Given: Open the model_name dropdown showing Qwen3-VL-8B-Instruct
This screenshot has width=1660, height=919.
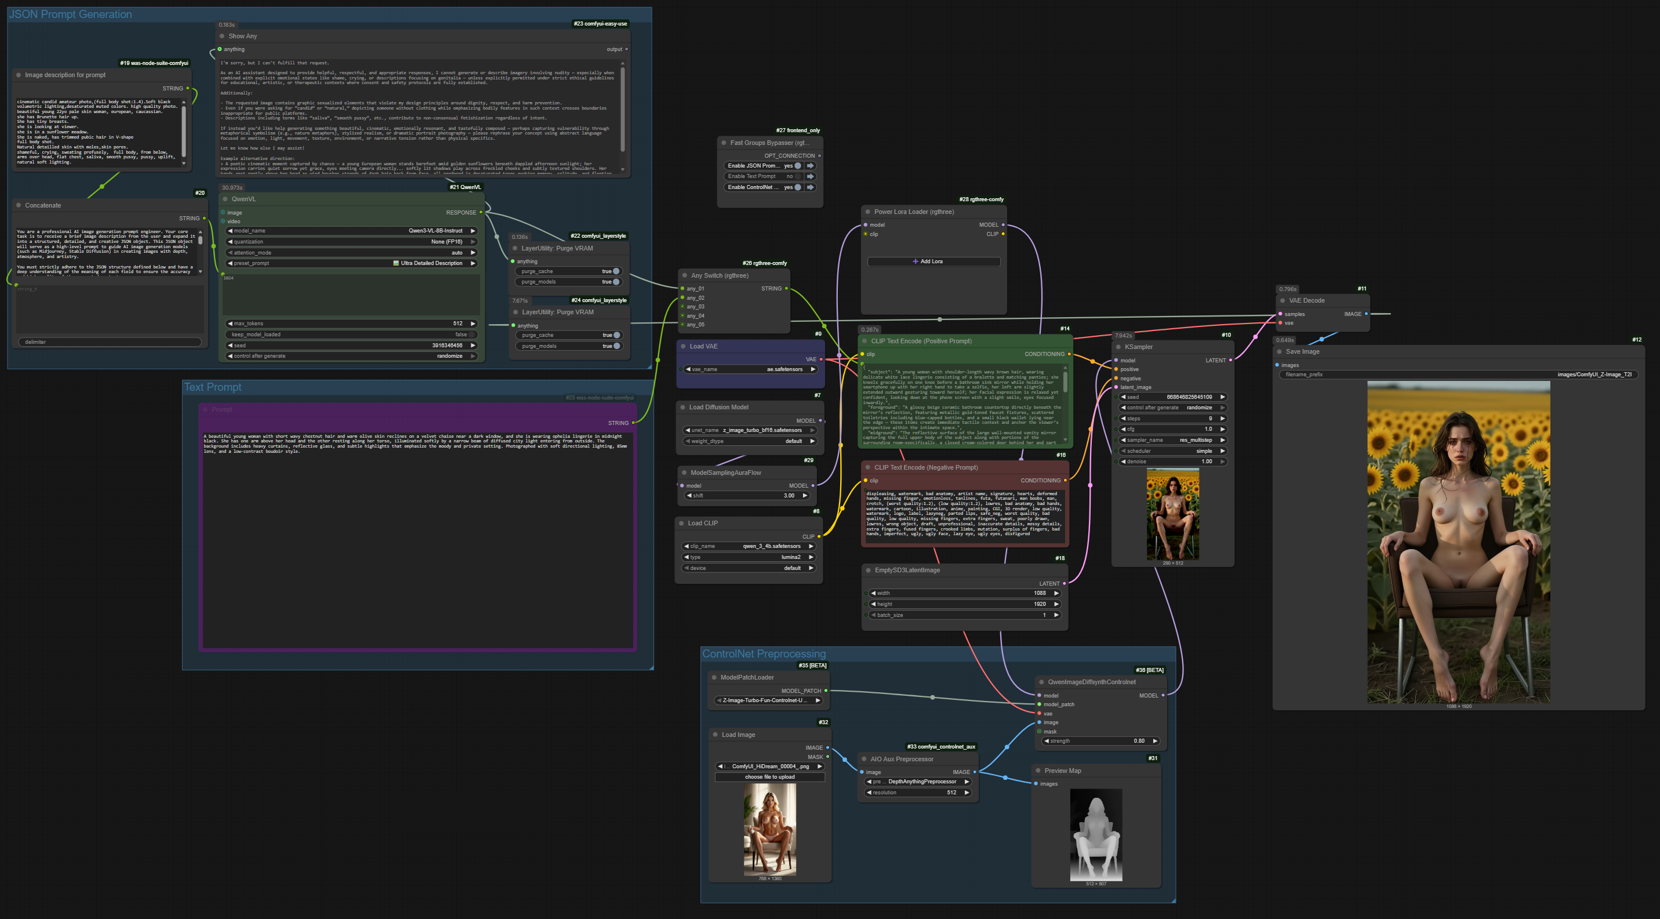Looking at the screenshot, I should (x=352, y=231).
